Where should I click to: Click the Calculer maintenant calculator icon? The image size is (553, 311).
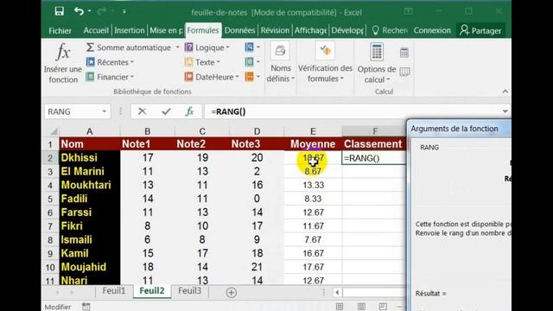[404, 53]
